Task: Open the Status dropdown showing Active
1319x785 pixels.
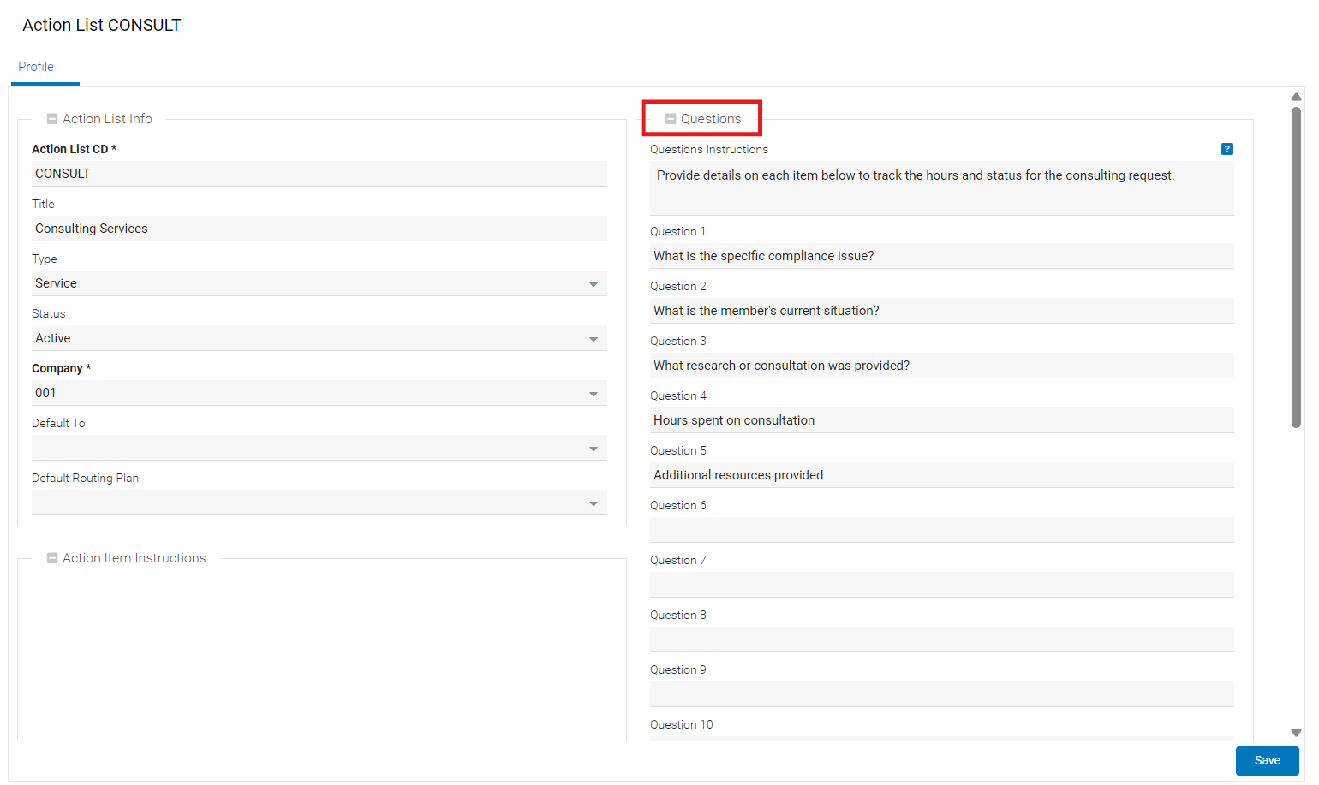Action: tap(319, 338)
